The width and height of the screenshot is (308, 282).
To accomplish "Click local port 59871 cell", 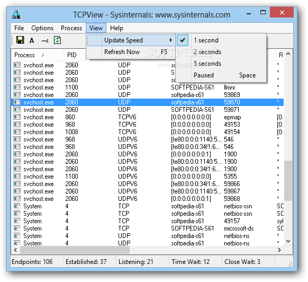I will [x=232, y=110].
